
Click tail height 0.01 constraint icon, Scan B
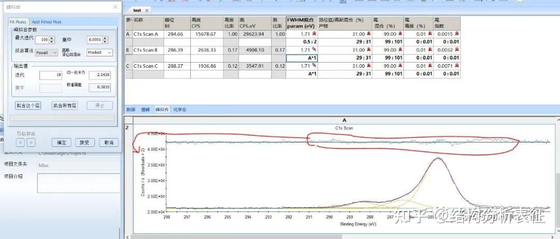tap(430, 50)
